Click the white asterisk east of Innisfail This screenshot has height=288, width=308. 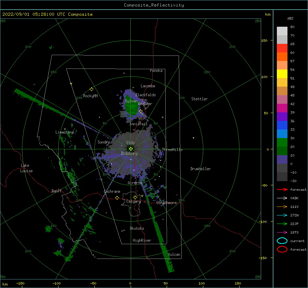[163, 117]
